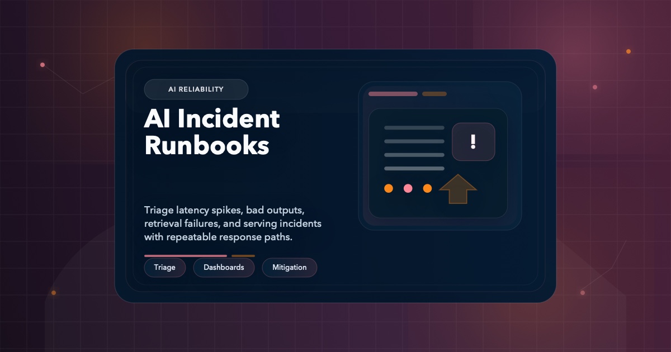
Task: Toggle the Mitigation chip
Action: (290, 268)
